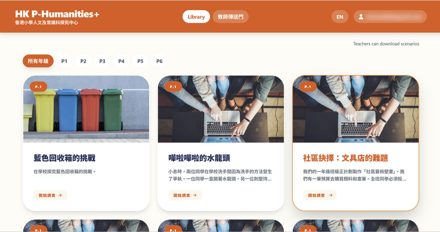Switch language with the EN button
This screenshot has height=232, width=440.
click(x=340, y=17)
